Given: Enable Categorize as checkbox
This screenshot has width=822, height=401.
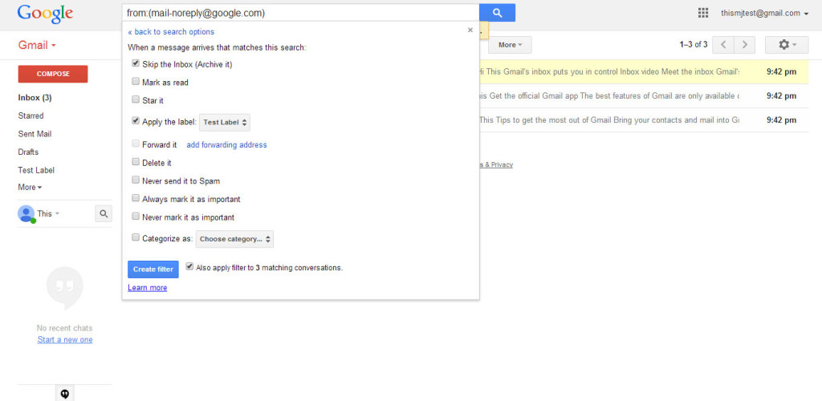Looking at the screenshot, I should point(136,237).
